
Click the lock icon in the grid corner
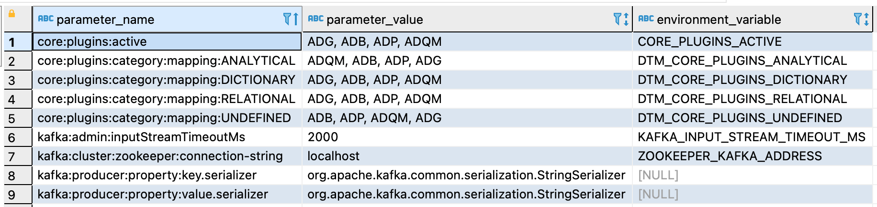pos(12,14)
